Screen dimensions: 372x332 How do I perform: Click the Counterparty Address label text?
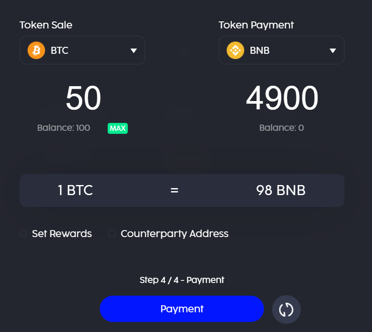click(175, 234)
